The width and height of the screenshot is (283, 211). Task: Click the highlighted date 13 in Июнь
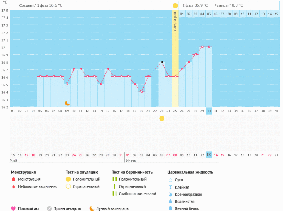209,155
